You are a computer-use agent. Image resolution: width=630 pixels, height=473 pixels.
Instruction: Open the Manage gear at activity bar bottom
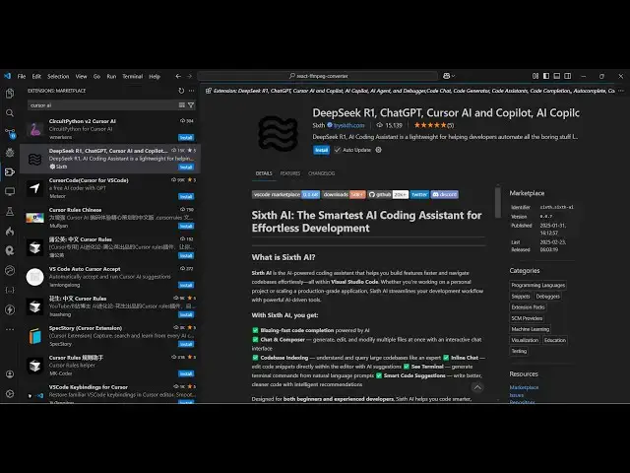tap(10, 394)
